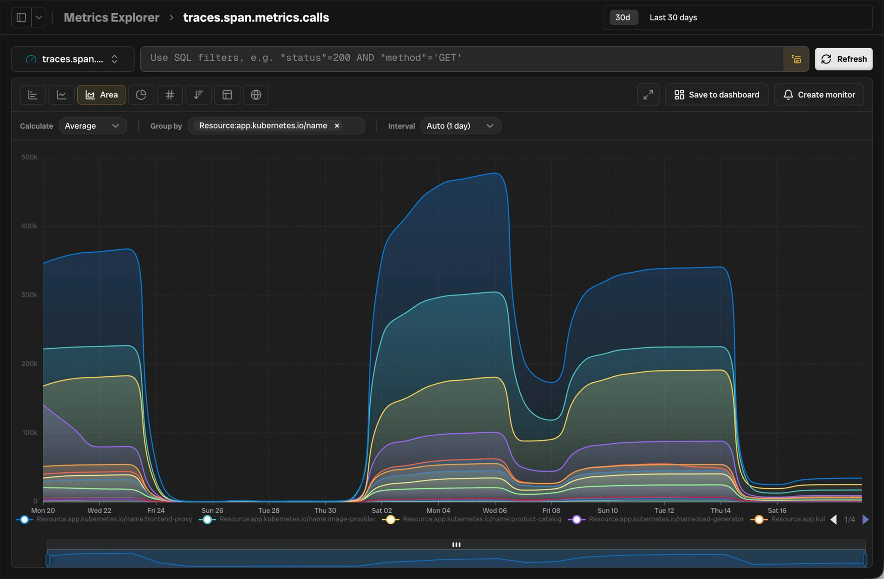Expand chart to fullscreen
This screenshot has width=884, height=579.
(648, 95)
